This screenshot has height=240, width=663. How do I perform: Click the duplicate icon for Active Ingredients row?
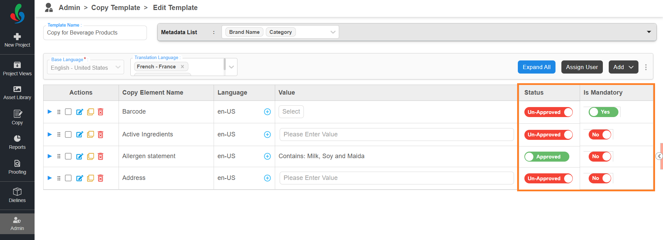[x=91, y=134]
